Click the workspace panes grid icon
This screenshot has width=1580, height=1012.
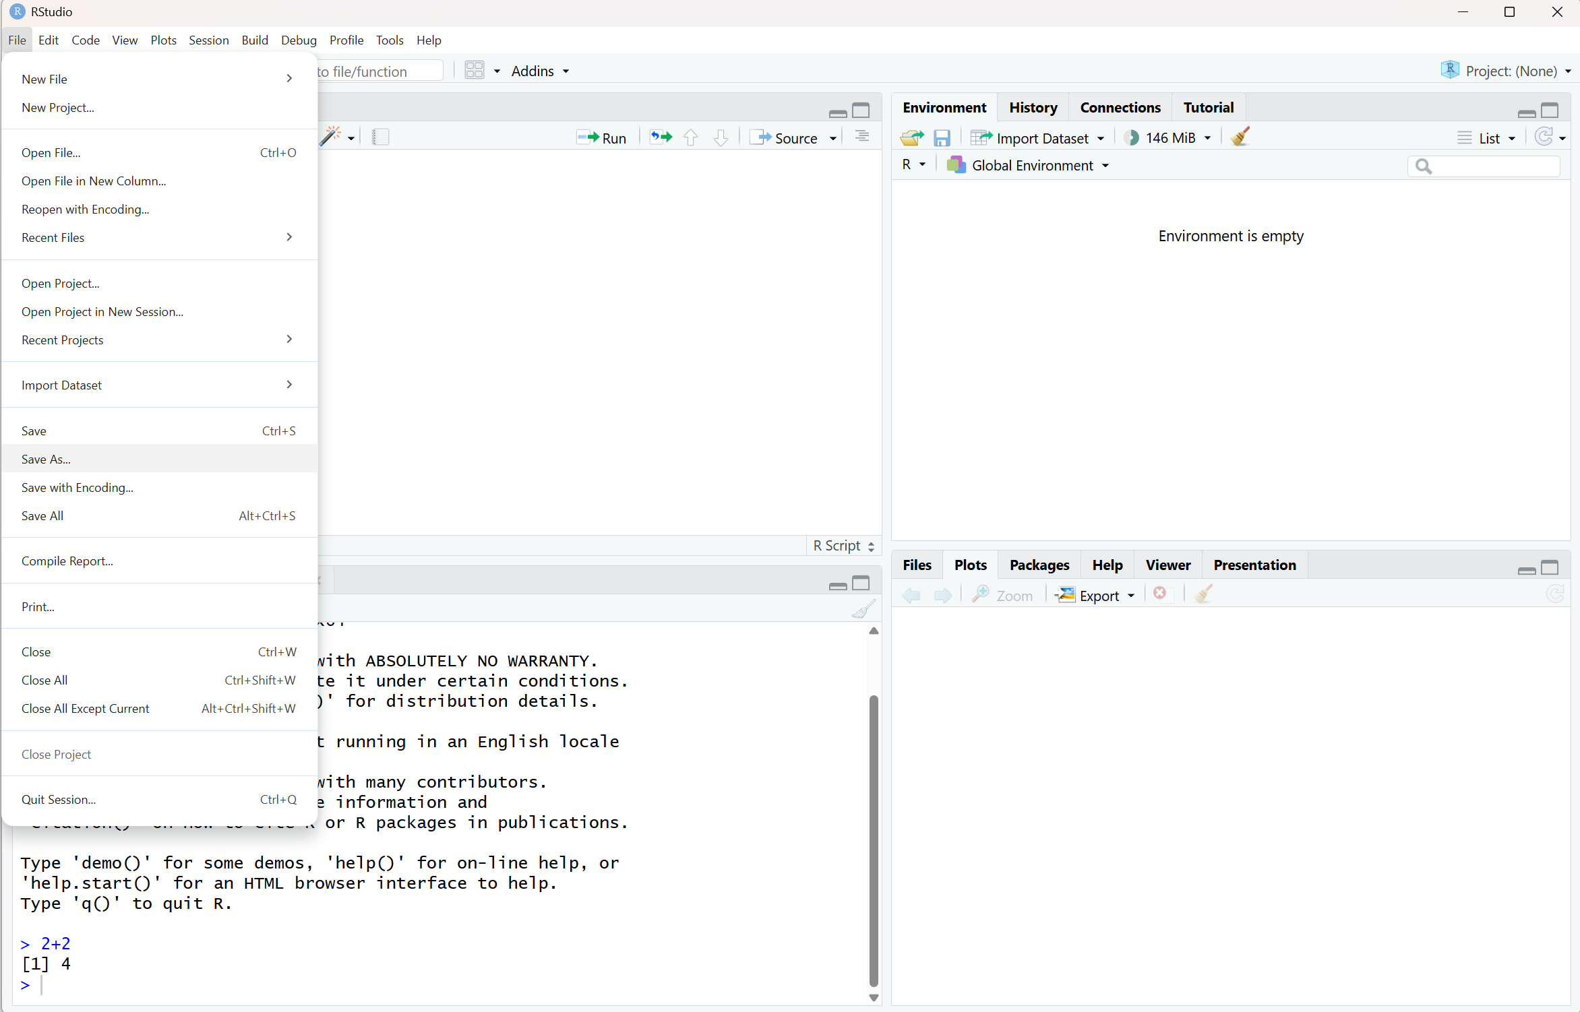[475, 71]
